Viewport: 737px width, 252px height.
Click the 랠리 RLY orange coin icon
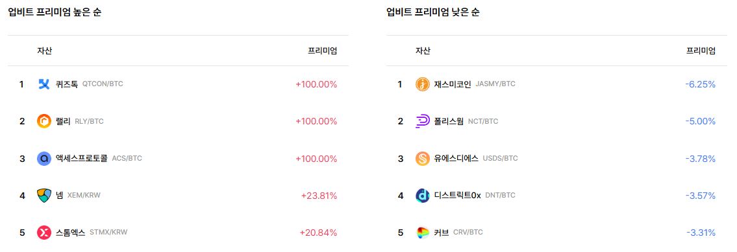(x=44, y=122)
